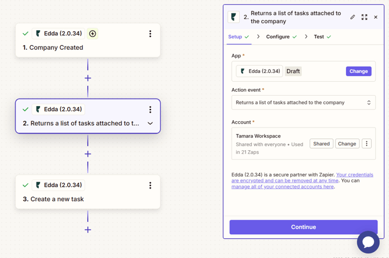Open the three-dot menu on step 2 card
The image size is (389, 258).
150,109
